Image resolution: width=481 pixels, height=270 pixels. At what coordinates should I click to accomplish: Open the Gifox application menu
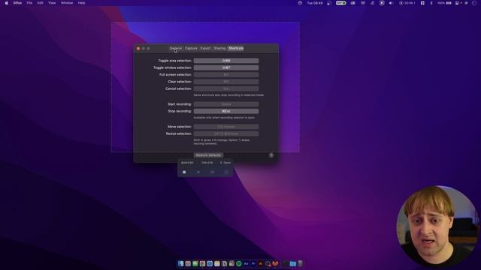pyautogui.click(x=17, y=3)
